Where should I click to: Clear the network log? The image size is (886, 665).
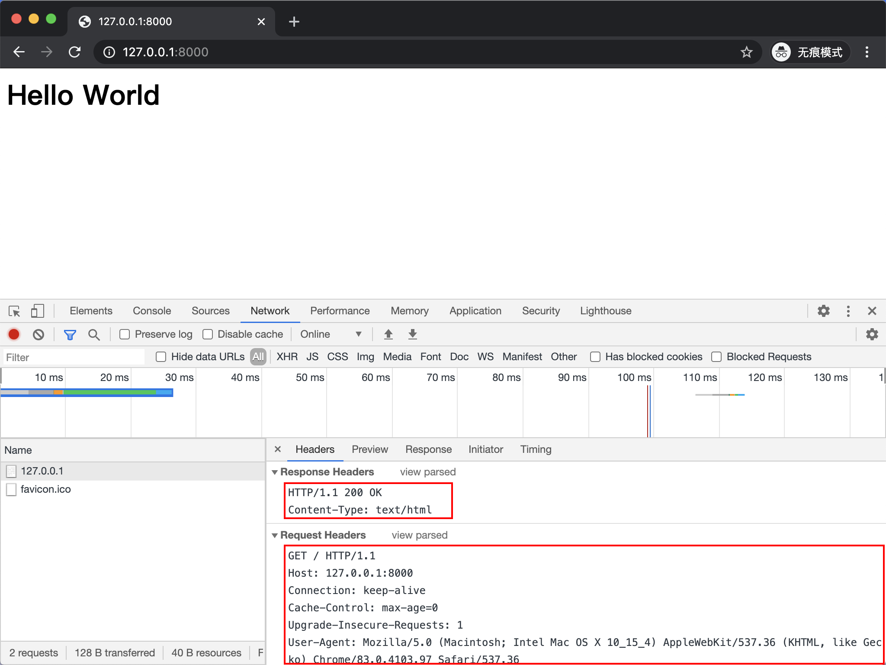pyautogui.click(x=39, y=334)
